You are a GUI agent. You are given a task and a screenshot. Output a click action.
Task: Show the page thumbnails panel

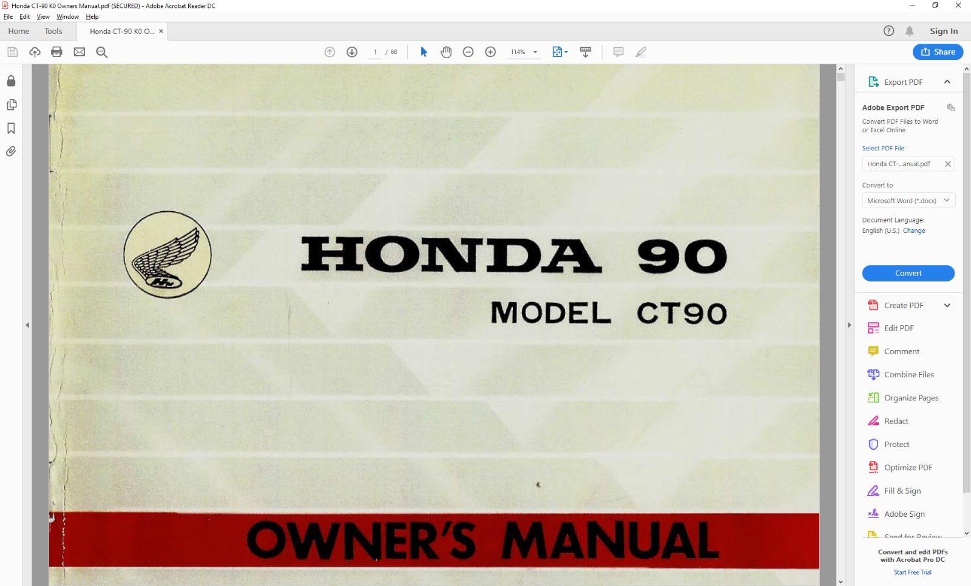coord(11,105)
